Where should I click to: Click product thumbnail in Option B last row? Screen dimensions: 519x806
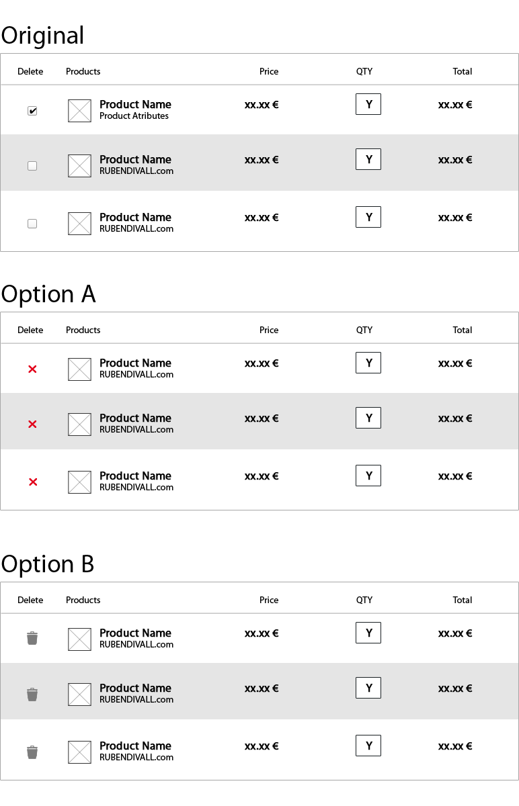click(79, 752)
